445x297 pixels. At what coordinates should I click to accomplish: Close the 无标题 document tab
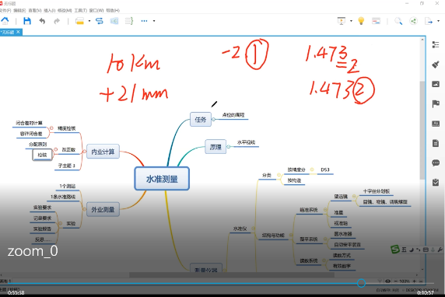coord(18,32)
